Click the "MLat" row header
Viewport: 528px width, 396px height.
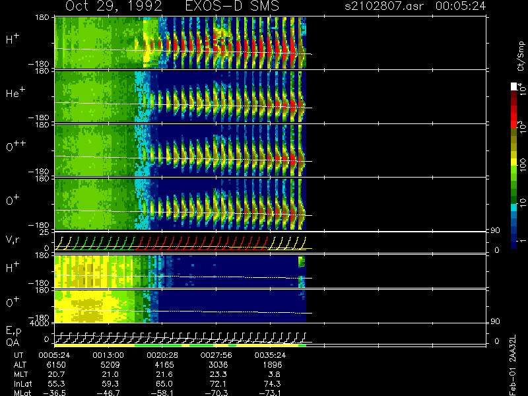tap(22, 393)
